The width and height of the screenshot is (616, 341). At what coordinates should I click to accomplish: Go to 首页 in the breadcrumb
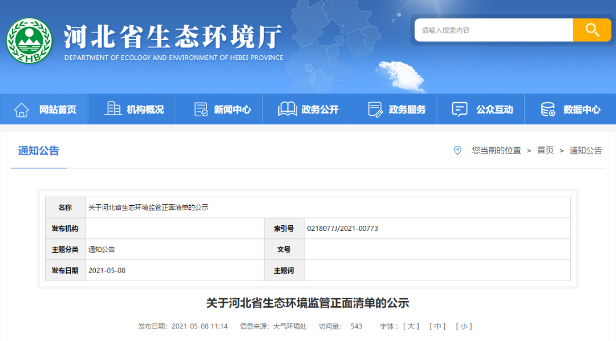pos(545,151)
